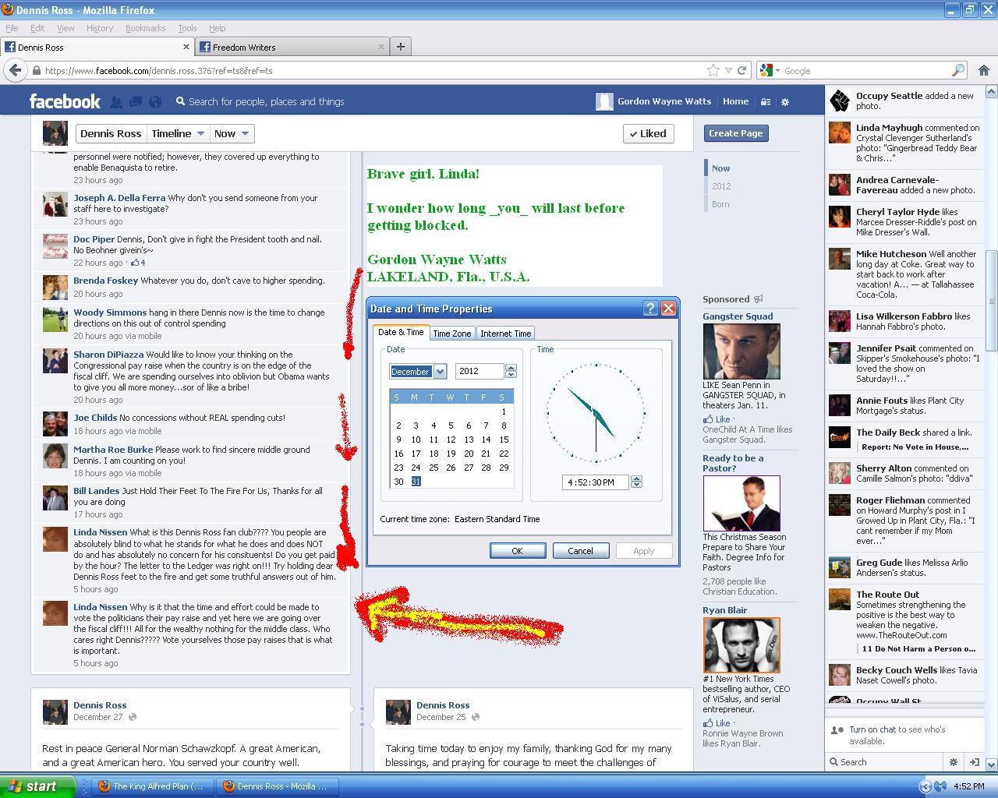Like the Gangster Squad sponsored page
Screen dimensions: 998x798
717,419
